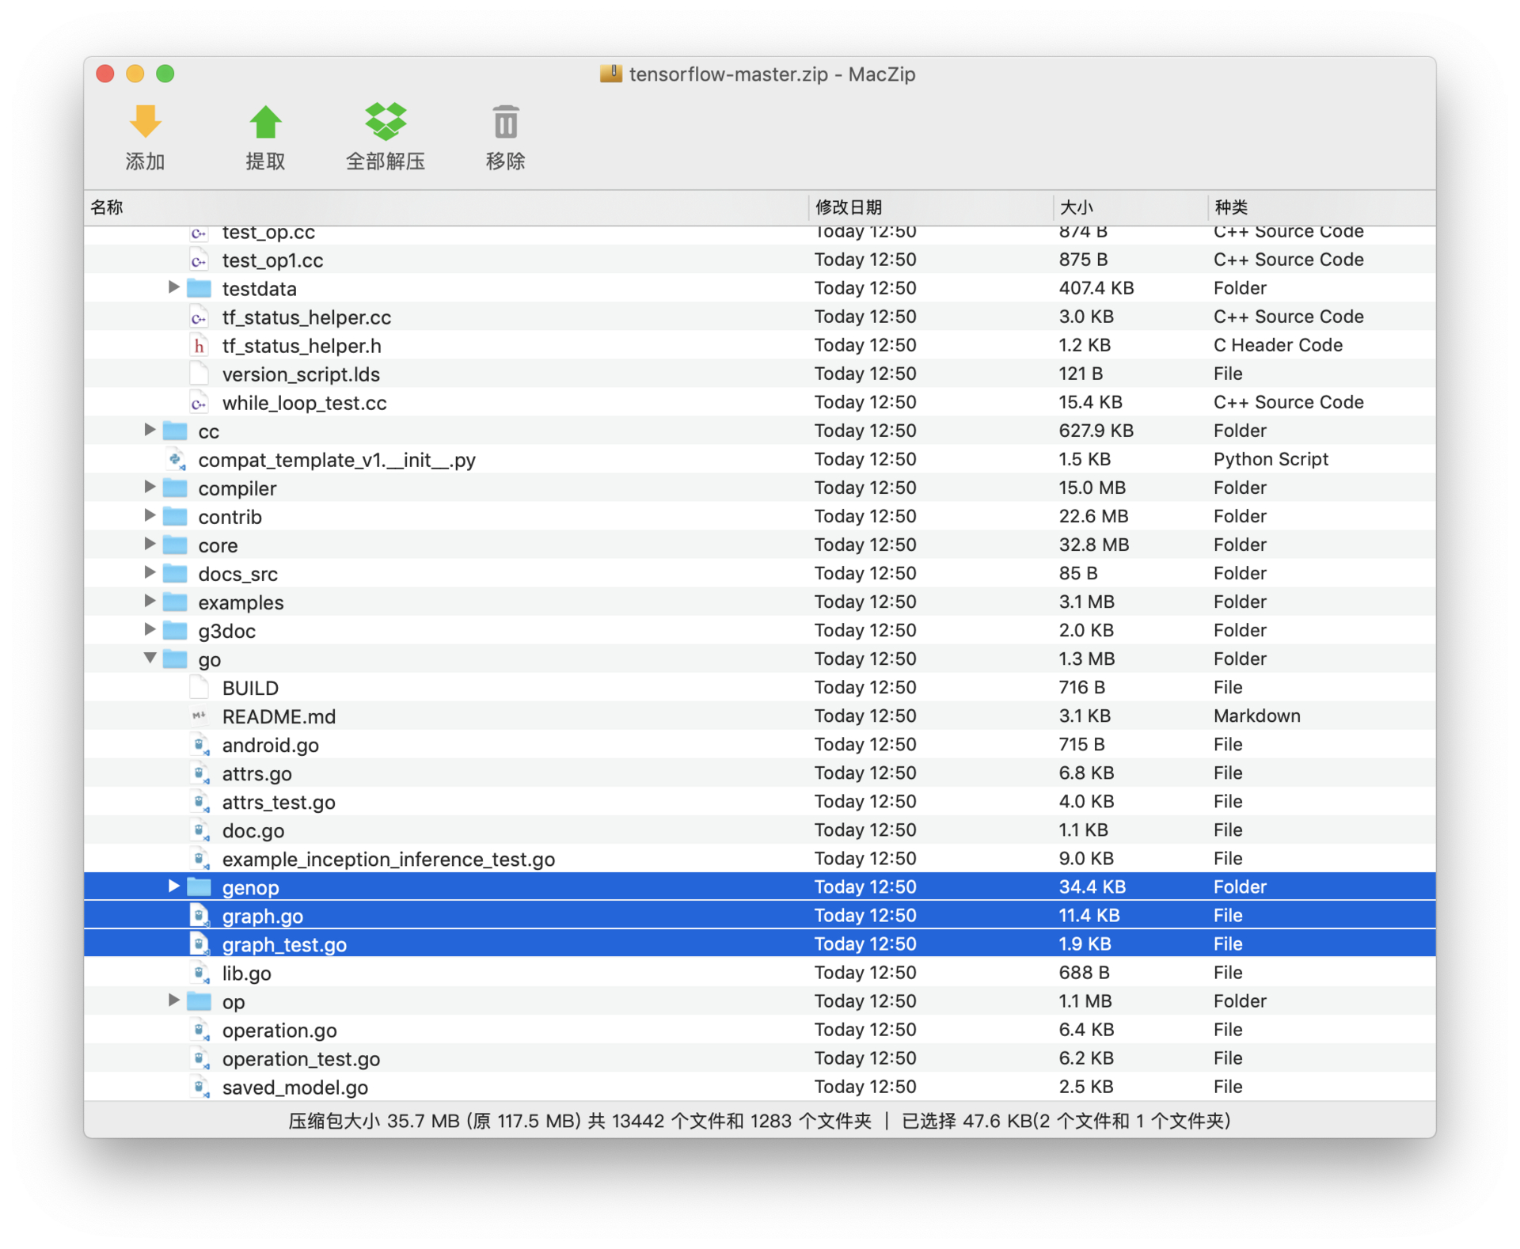
Task: Select the test_op.cc row
Action: tap(760, 233)
